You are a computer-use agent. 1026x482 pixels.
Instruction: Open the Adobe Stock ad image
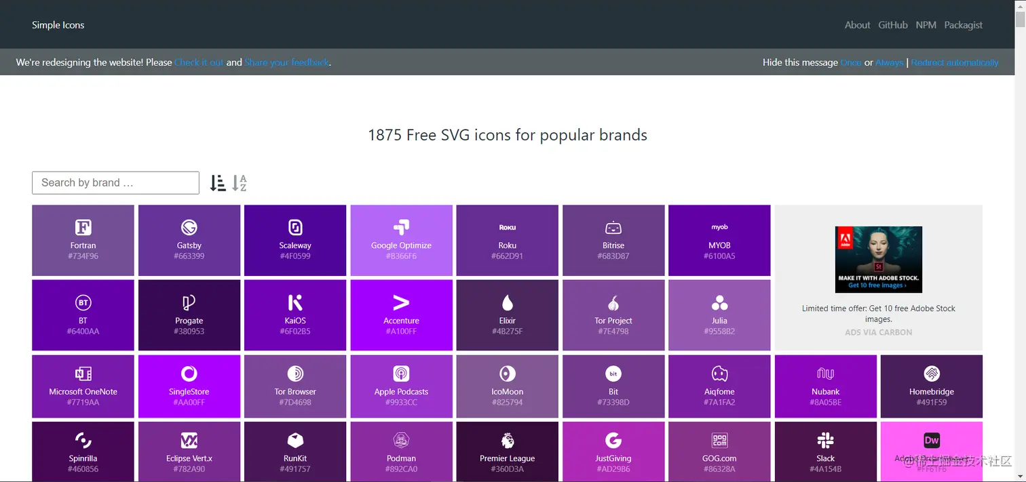pyautogui.click(x=879, y=260)
